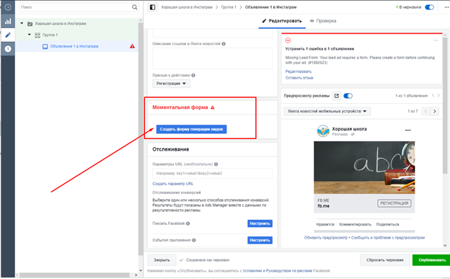Toggle the Предпросмотр рекламы switch
This screenshot has width=450, height=279.
(348, 96)
